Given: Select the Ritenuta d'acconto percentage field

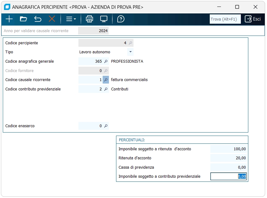Looking at the screenshot, I should pyautogui.click(x=228, y=158).
